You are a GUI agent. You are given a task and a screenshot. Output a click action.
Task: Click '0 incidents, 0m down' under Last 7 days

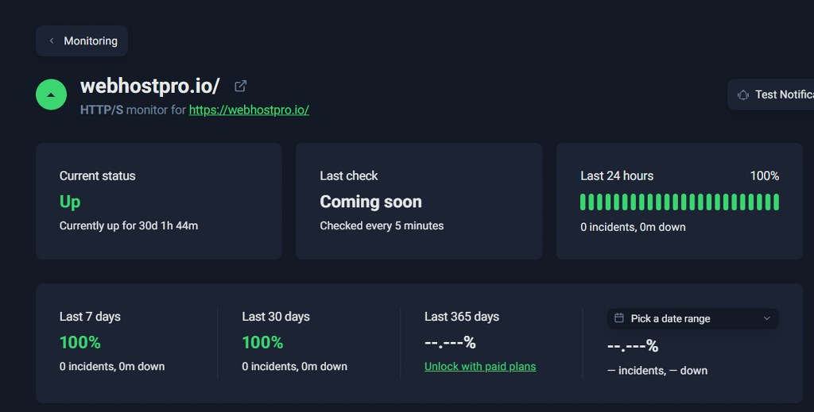(x=111, y=367)
